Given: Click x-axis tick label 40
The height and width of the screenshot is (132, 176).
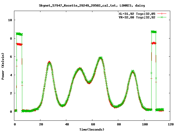Looking at the screenshot, I should tap(67, 124).
